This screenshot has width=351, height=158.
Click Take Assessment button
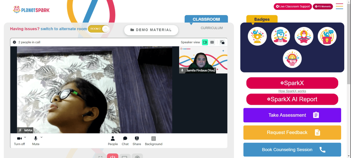[292, 115]
